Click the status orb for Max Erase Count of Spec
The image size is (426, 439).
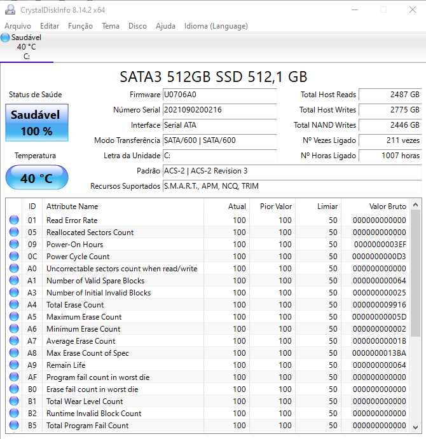click(14, 353)
